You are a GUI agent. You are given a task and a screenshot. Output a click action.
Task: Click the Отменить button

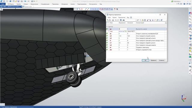coord(162,60)
